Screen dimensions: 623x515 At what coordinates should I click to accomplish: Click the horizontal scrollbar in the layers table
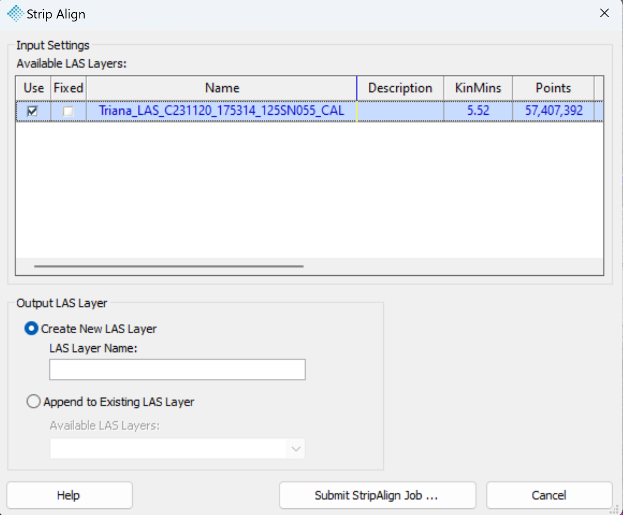coord(169,266)
